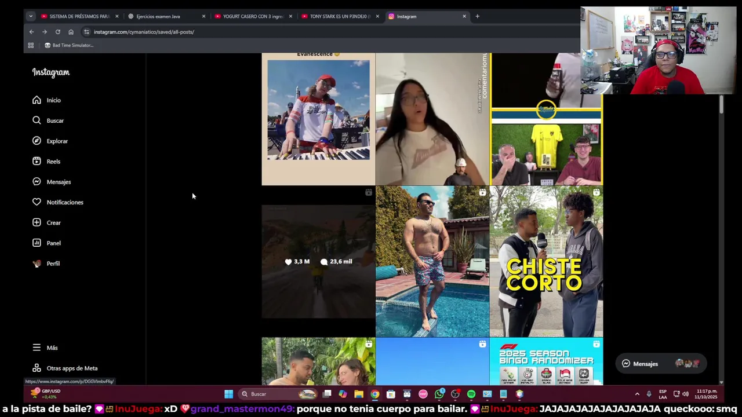Click volume speaker icon in tray
Image resolution: width=742 pixels, height=417 pixels.
[x=686, y=394]
